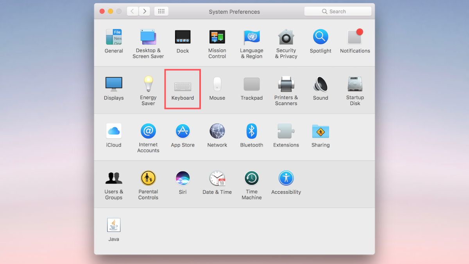Open Sound preferences

point(320,88)
